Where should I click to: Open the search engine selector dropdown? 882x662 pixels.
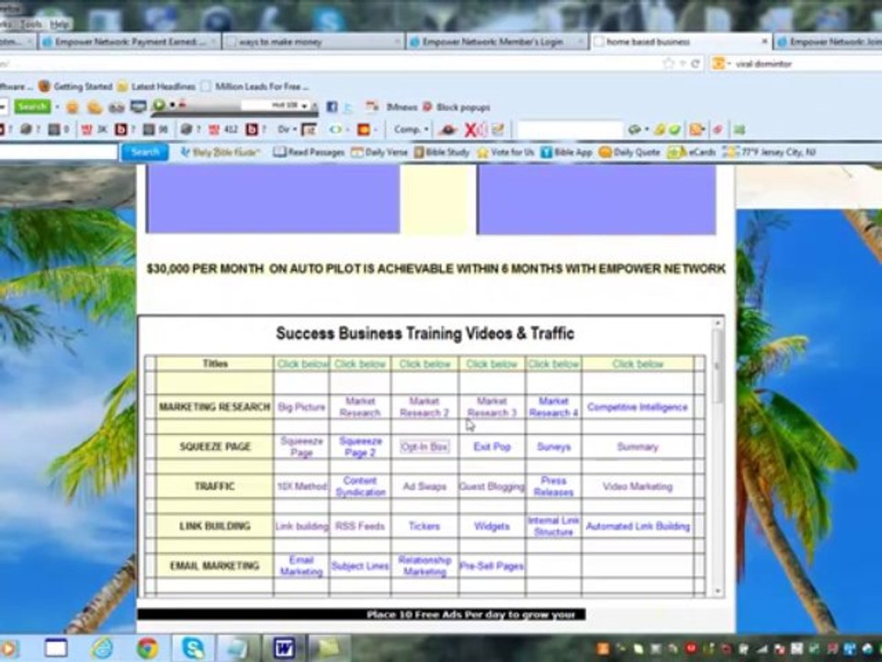(x=721, y=63)
